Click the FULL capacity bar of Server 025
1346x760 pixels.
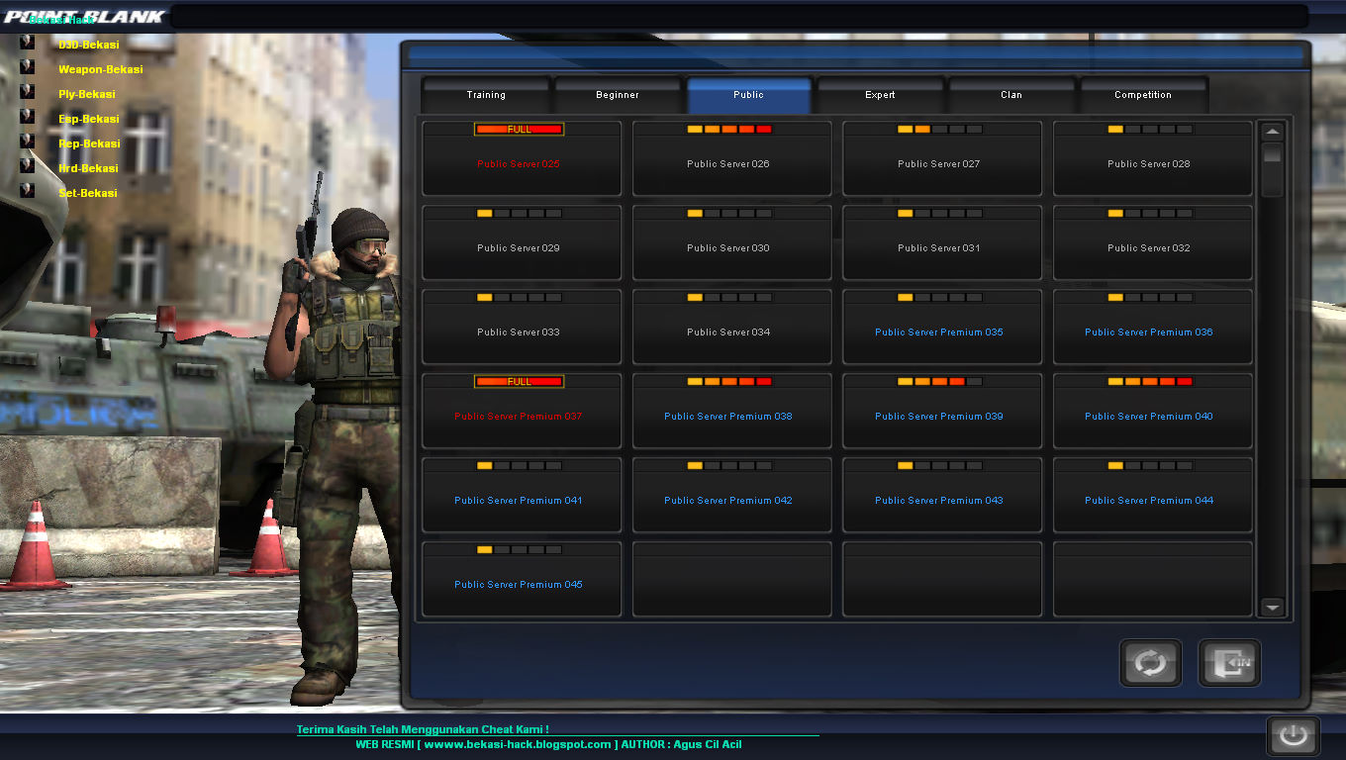click(x=522, y=128)
